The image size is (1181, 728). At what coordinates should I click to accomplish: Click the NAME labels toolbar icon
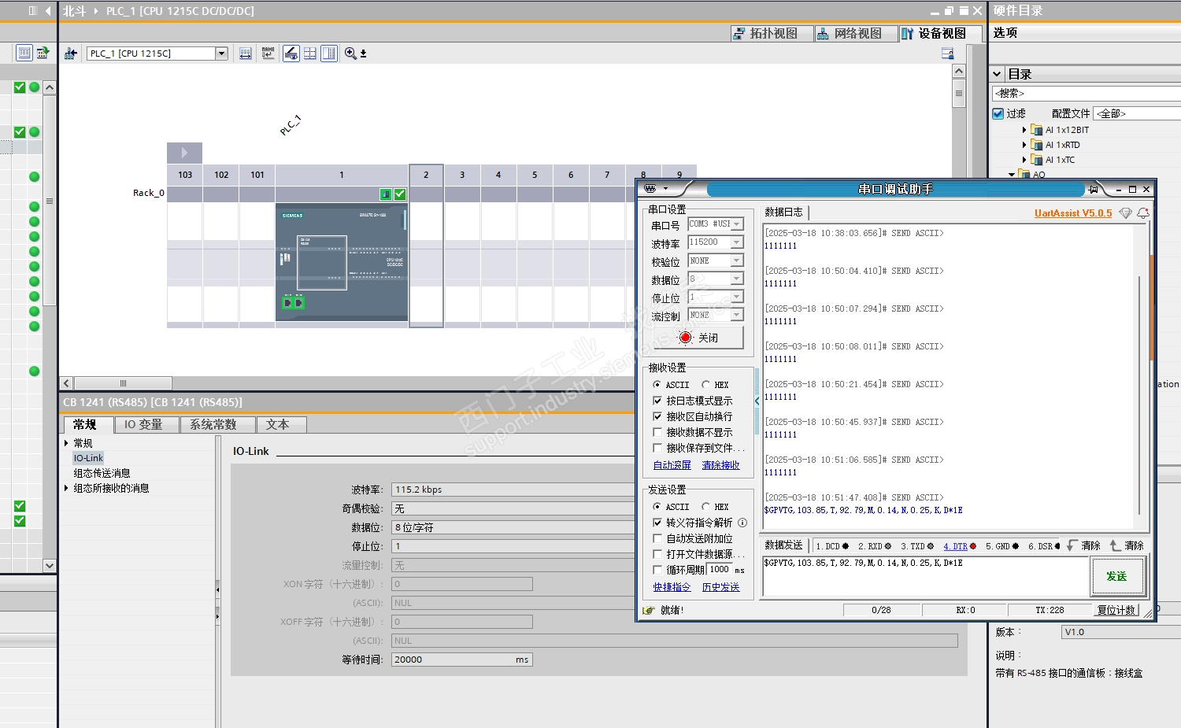click(268, 54)
